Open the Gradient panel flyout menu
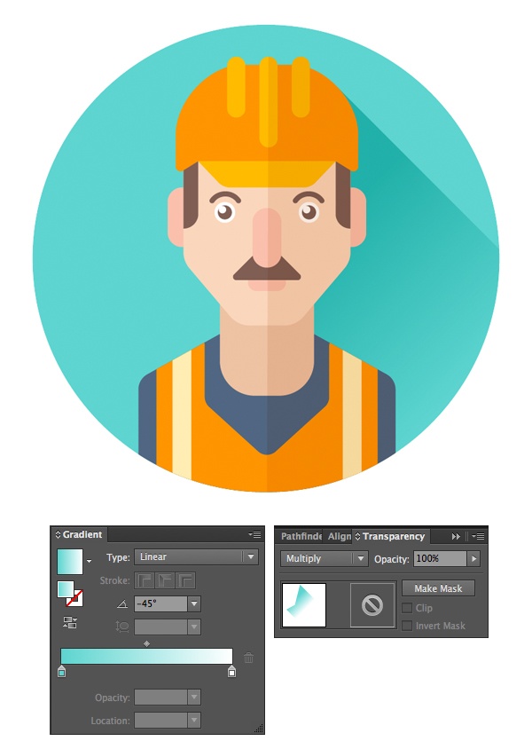 tap(255, 535)
